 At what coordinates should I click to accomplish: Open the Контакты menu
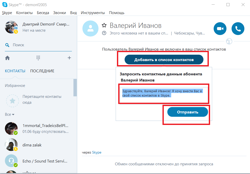click(24, 13)
